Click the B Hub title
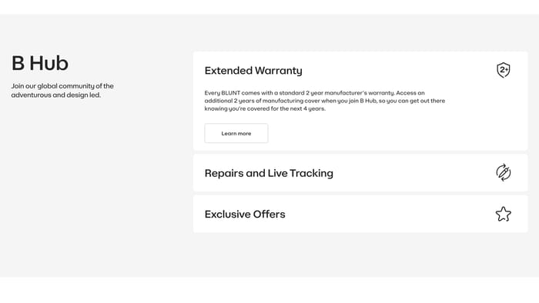 40,63
